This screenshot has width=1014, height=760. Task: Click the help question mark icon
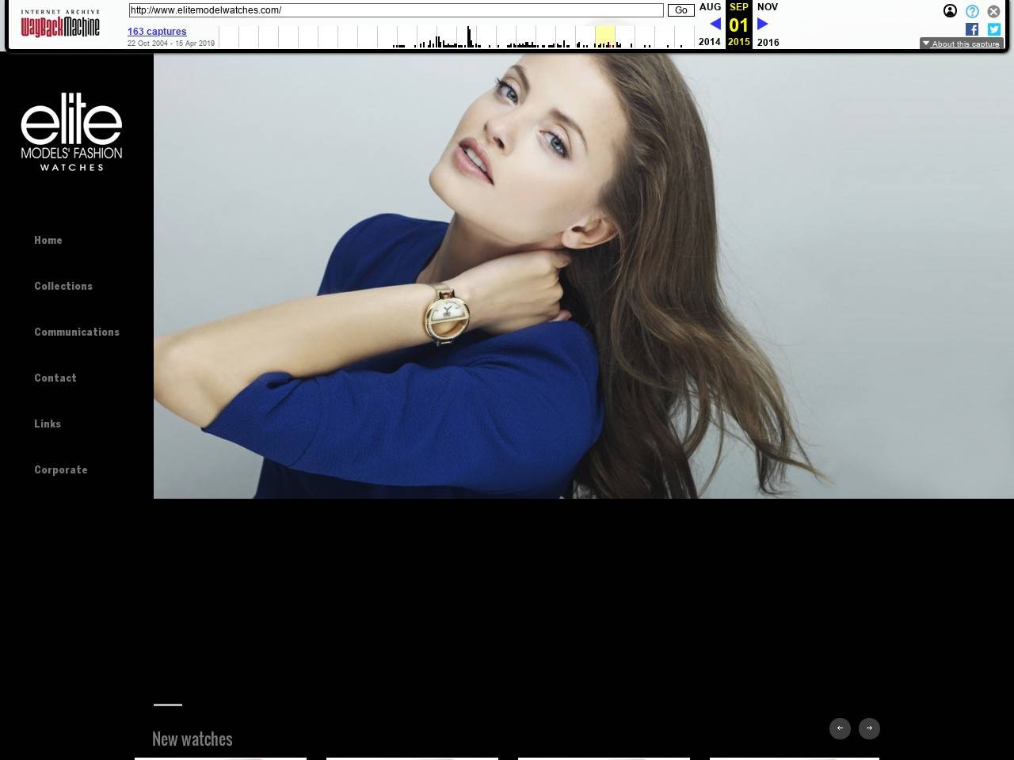(x=972, y=11)
